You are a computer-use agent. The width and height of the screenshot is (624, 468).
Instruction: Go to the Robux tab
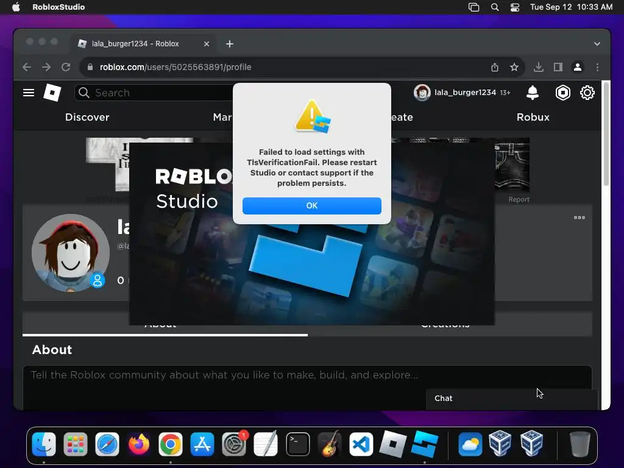pos(533,117)
